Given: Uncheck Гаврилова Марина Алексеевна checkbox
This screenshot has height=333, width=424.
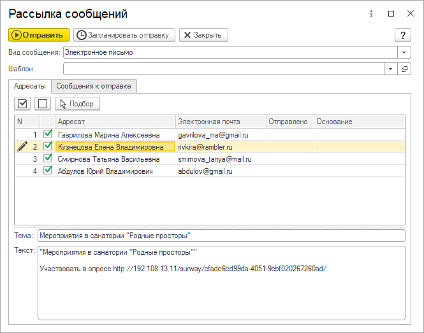Looking at the screenshot, I should click(x=47, y=134).
